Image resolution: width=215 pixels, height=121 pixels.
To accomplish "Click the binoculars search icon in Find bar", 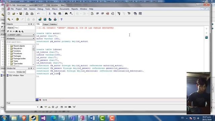I will point(41,107).
